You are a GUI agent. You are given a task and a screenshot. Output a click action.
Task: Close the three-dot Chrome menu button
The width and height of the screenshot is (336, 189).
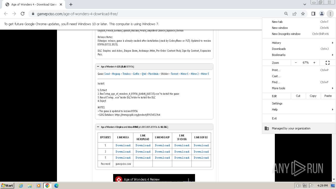point(330,14)
